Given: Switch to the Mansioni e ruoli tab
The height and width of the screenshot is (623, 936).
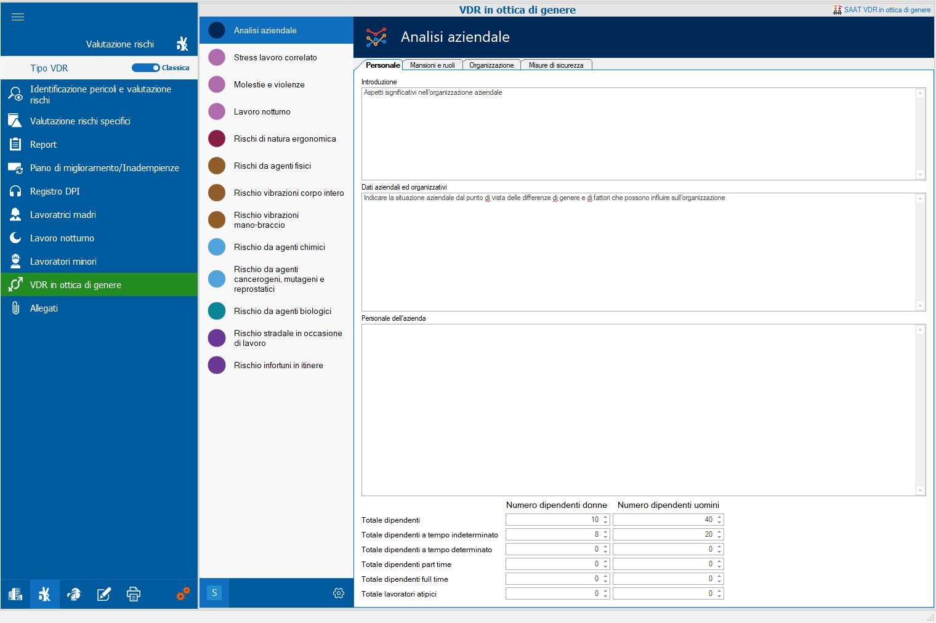Looking at the screenshot, I should pos(432,65).
